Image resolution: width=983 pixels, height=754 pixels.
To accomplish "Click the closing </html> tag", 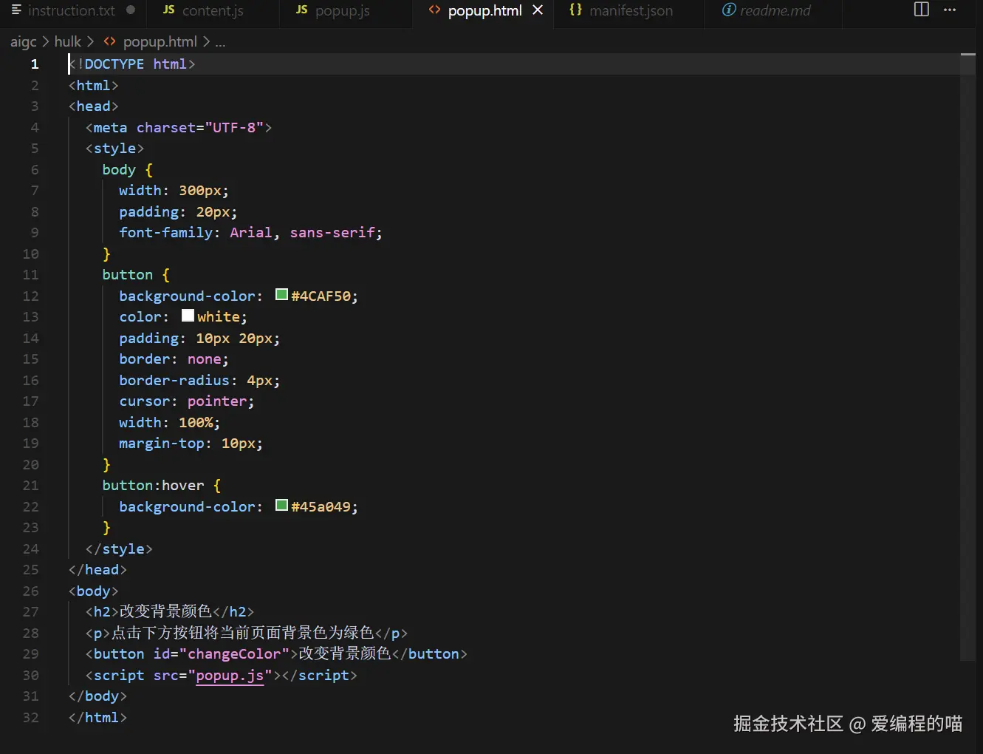I will click(97, 718).
